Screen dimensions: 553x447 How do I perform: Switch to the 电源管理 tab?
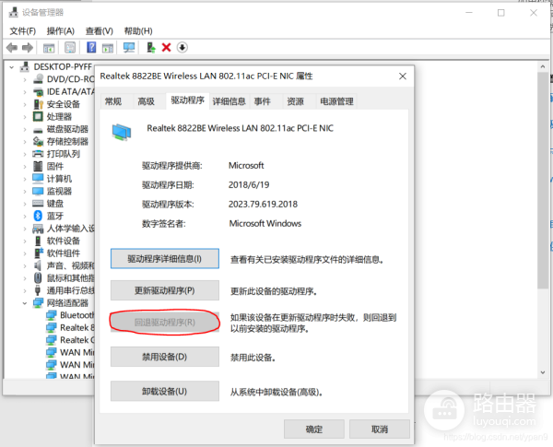(x=336, y=101)
